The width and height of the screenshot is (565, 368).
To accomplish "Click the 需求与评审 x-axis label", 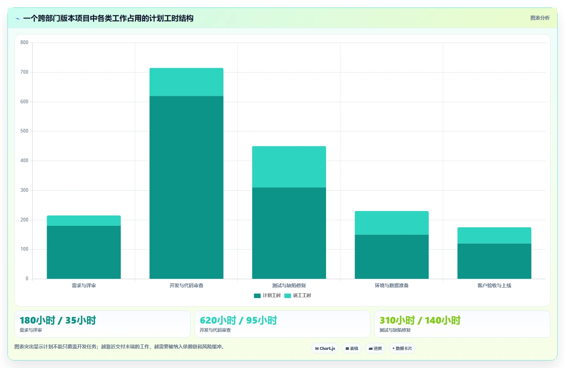I will coord(84,285).
